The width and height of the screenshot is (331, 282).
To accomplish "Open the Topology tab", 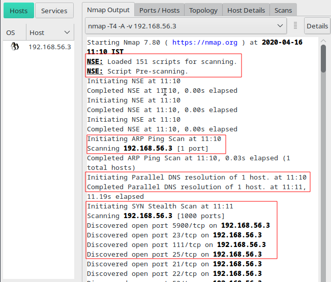I will pos(203,10).
